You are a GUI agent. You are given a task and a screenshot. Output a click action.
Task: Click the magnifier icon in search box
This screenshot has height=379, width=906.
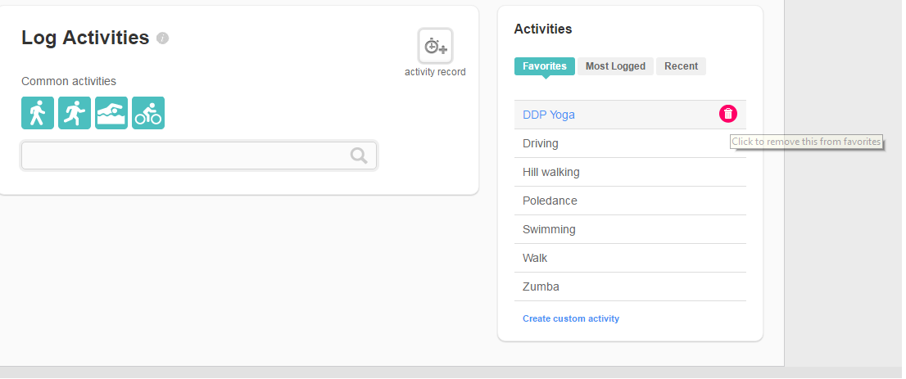(x=359, y=156)
